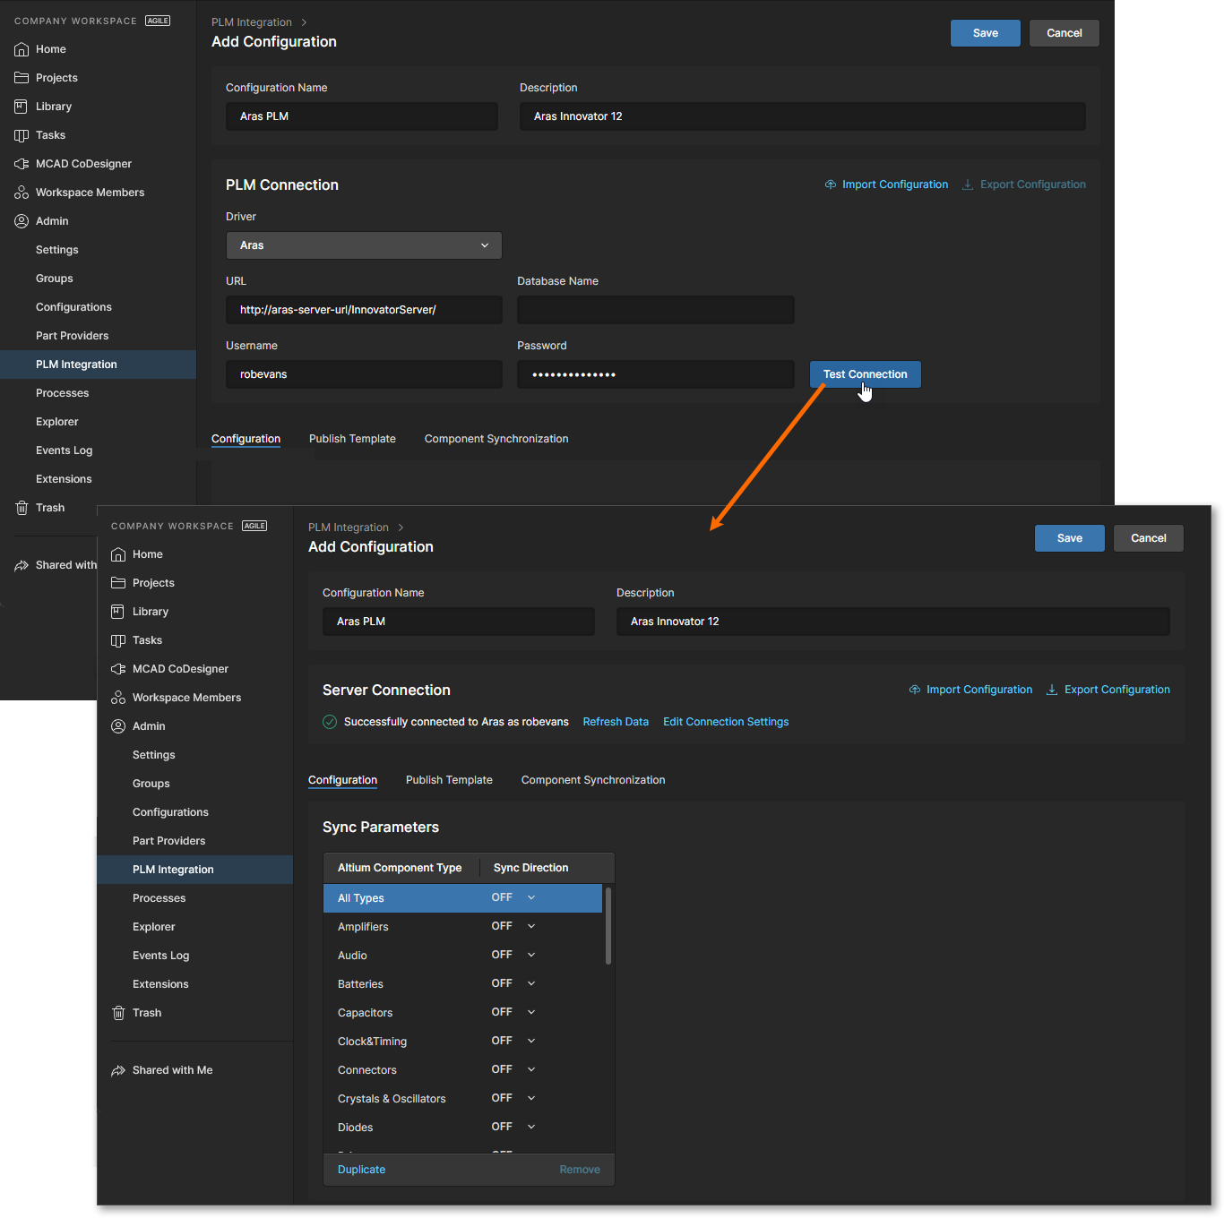This screenshot has width=1224, height=1218.
Task: Open the Tasks section
Action: [146, 640]
